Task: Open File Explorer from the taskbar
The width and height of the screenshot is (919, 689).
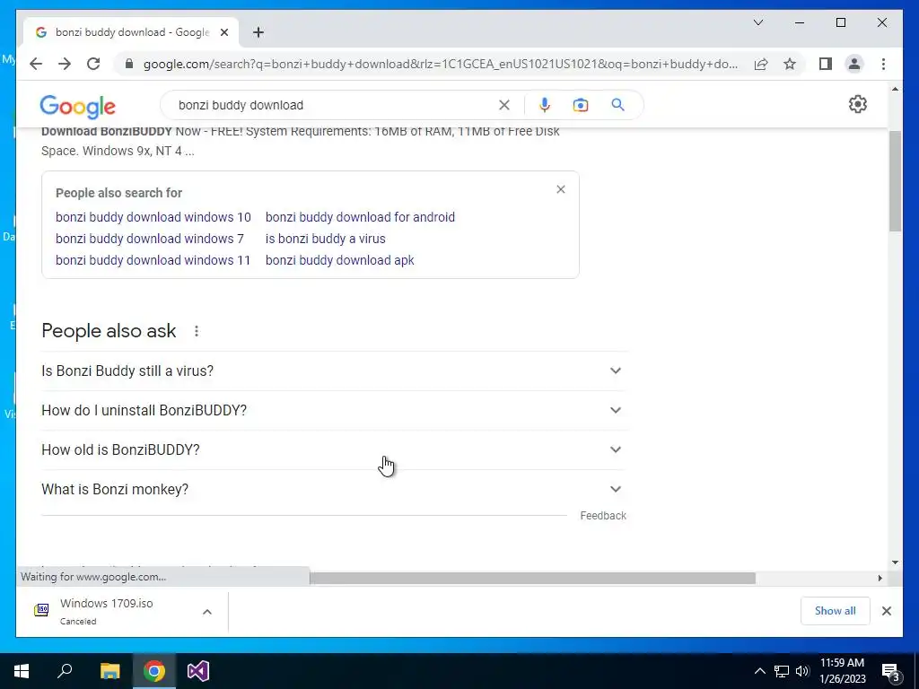Action: tap(109, 671)
